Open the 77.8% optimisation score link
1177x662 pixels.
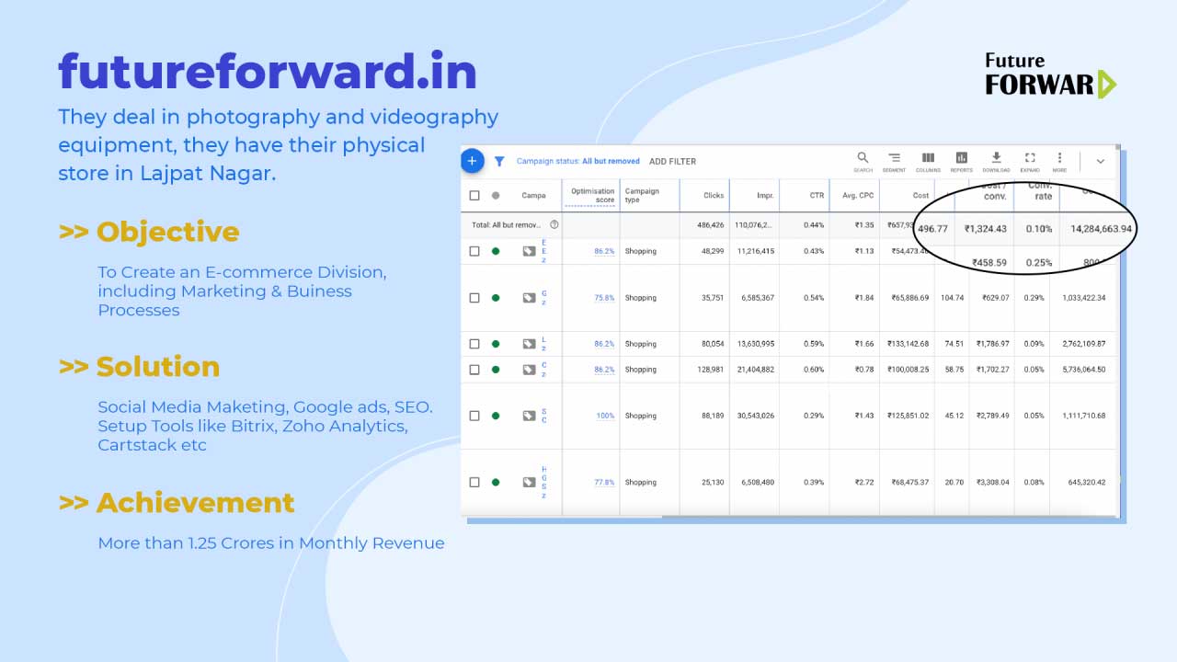(x=604, y=482)
